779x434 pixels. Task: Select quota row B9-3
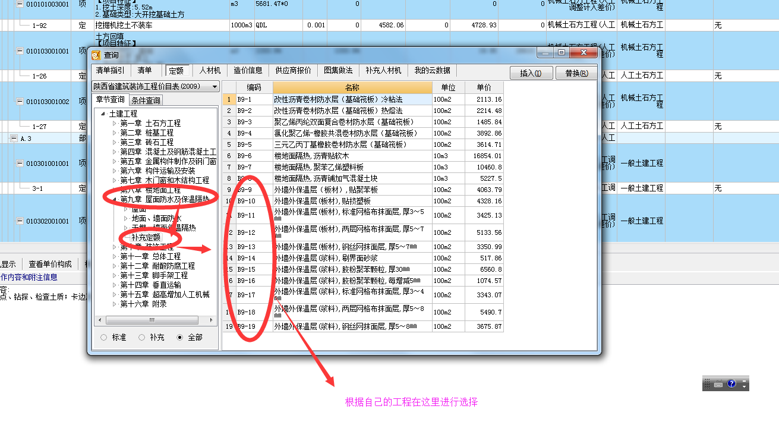(x=363, y=122)
